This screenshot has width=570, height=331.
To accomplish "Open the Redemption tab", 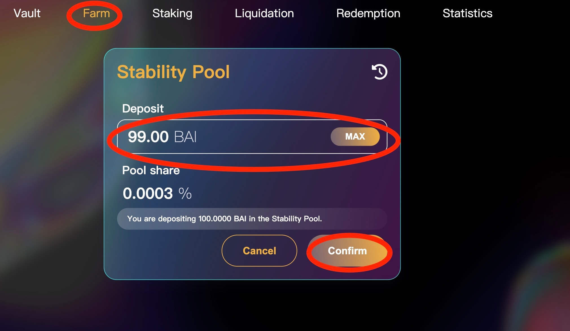I will pos(368,13).
